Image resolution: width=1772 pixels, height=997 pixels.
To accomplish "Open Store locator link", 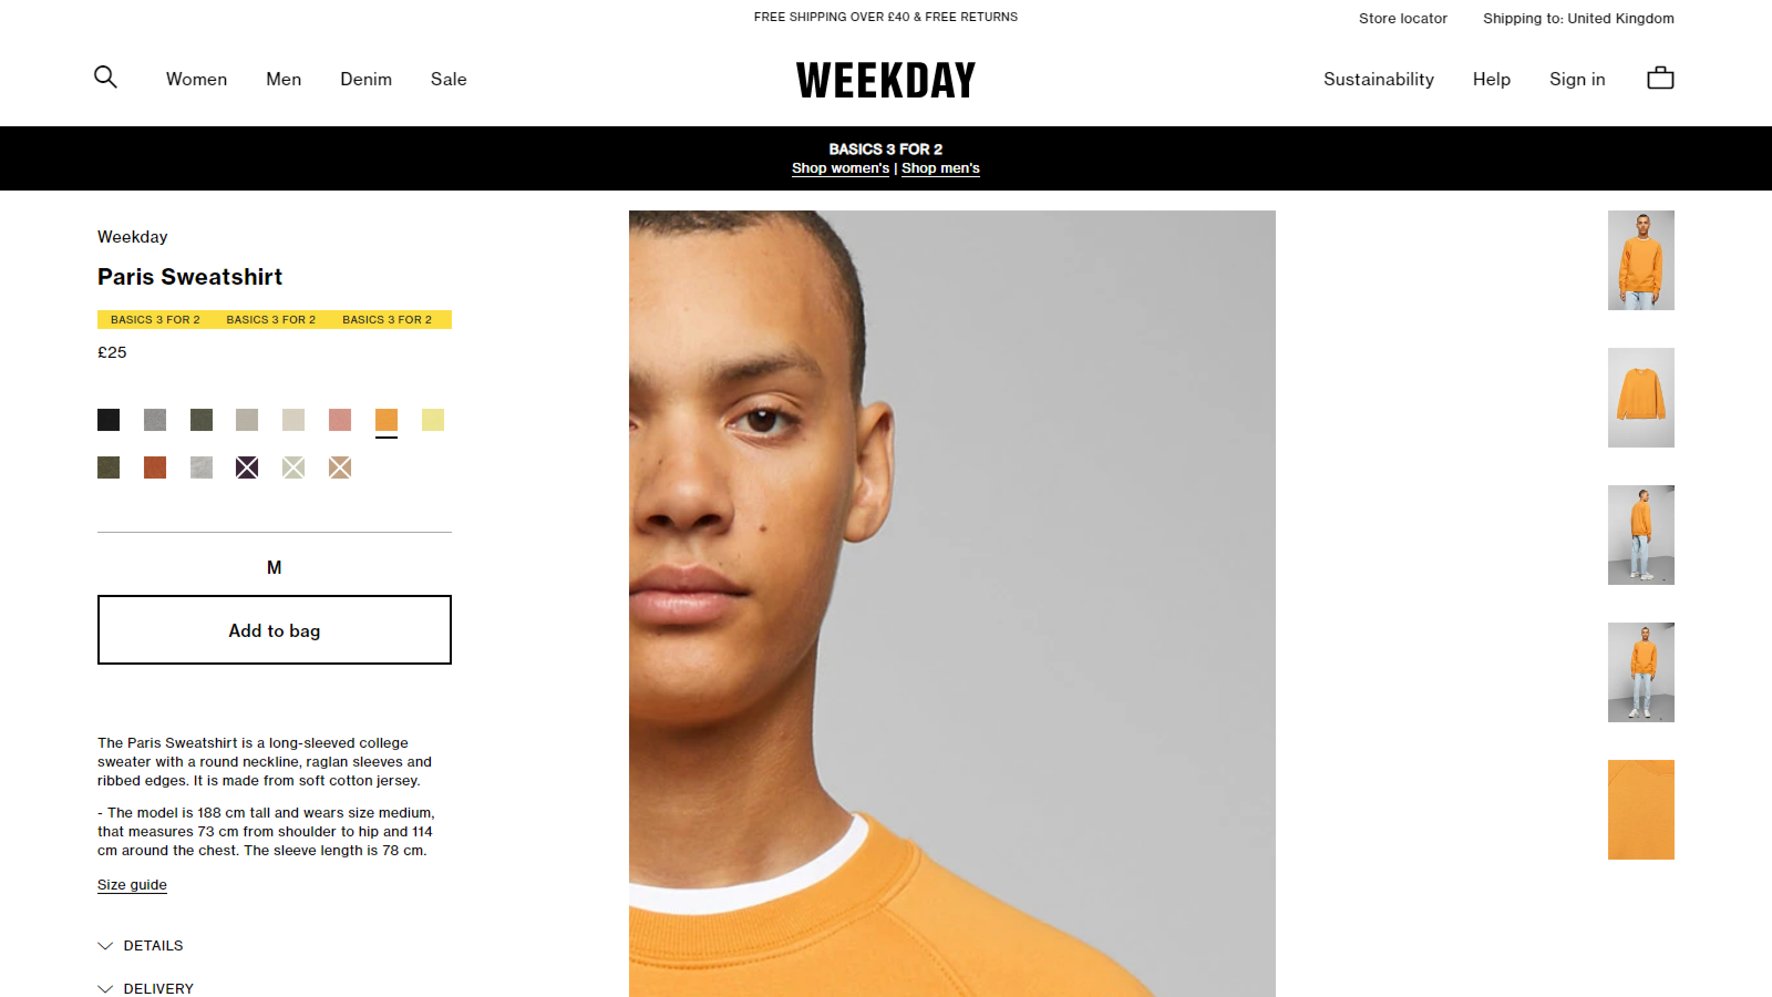I will click(x=1403, y=19).
